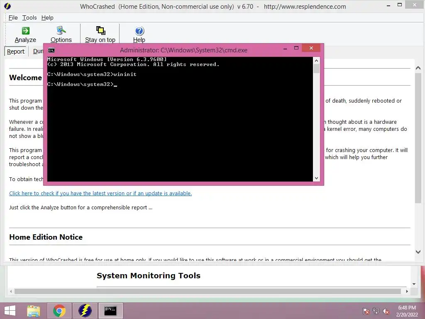Click WhoCrashed taskbar icon
The height and width of the screenshot is (319, 425).
(x=85, y=311)
